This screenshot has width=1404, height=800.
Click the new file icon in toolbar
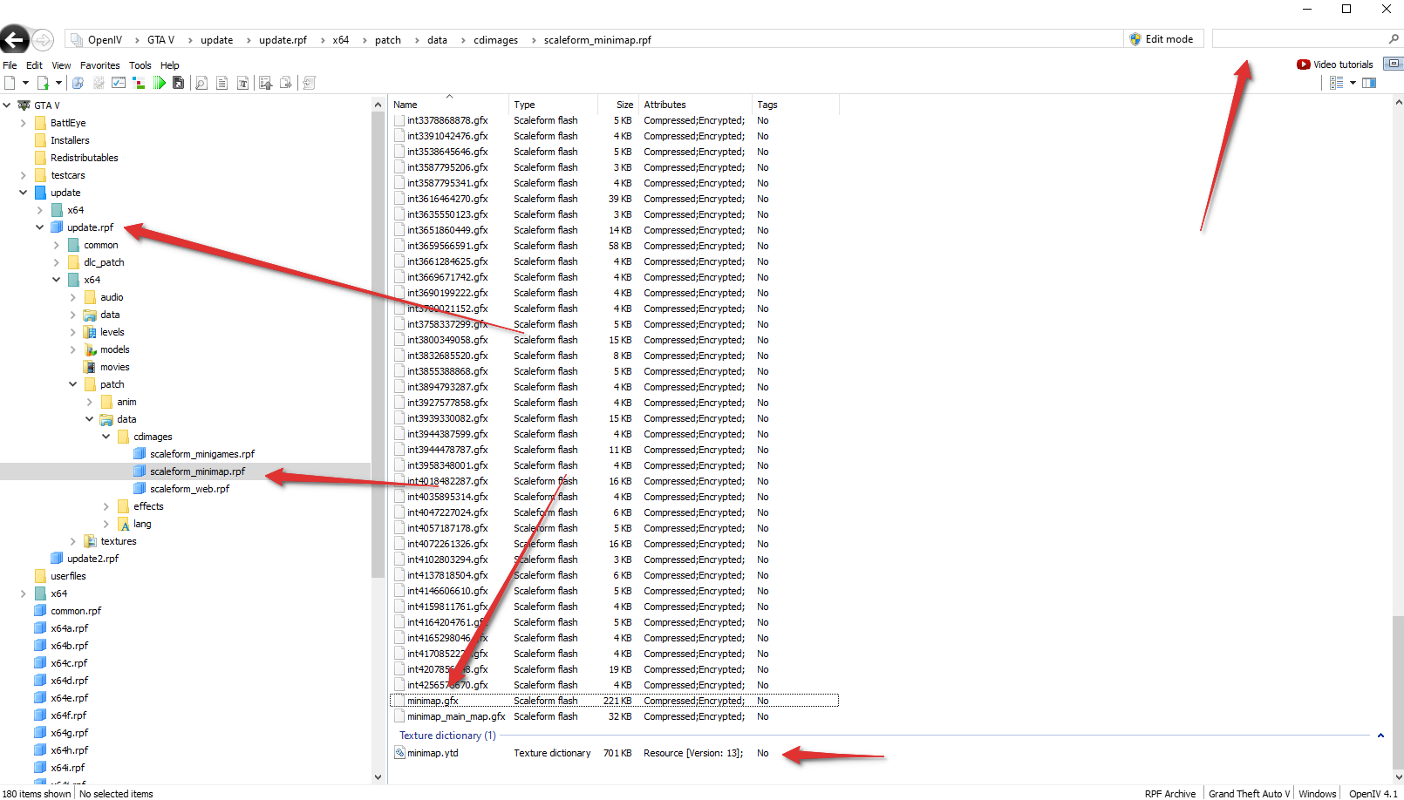(10, 83)
